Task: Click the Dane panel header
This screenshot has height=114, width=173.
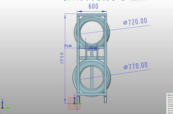Action: coord(170,95)
